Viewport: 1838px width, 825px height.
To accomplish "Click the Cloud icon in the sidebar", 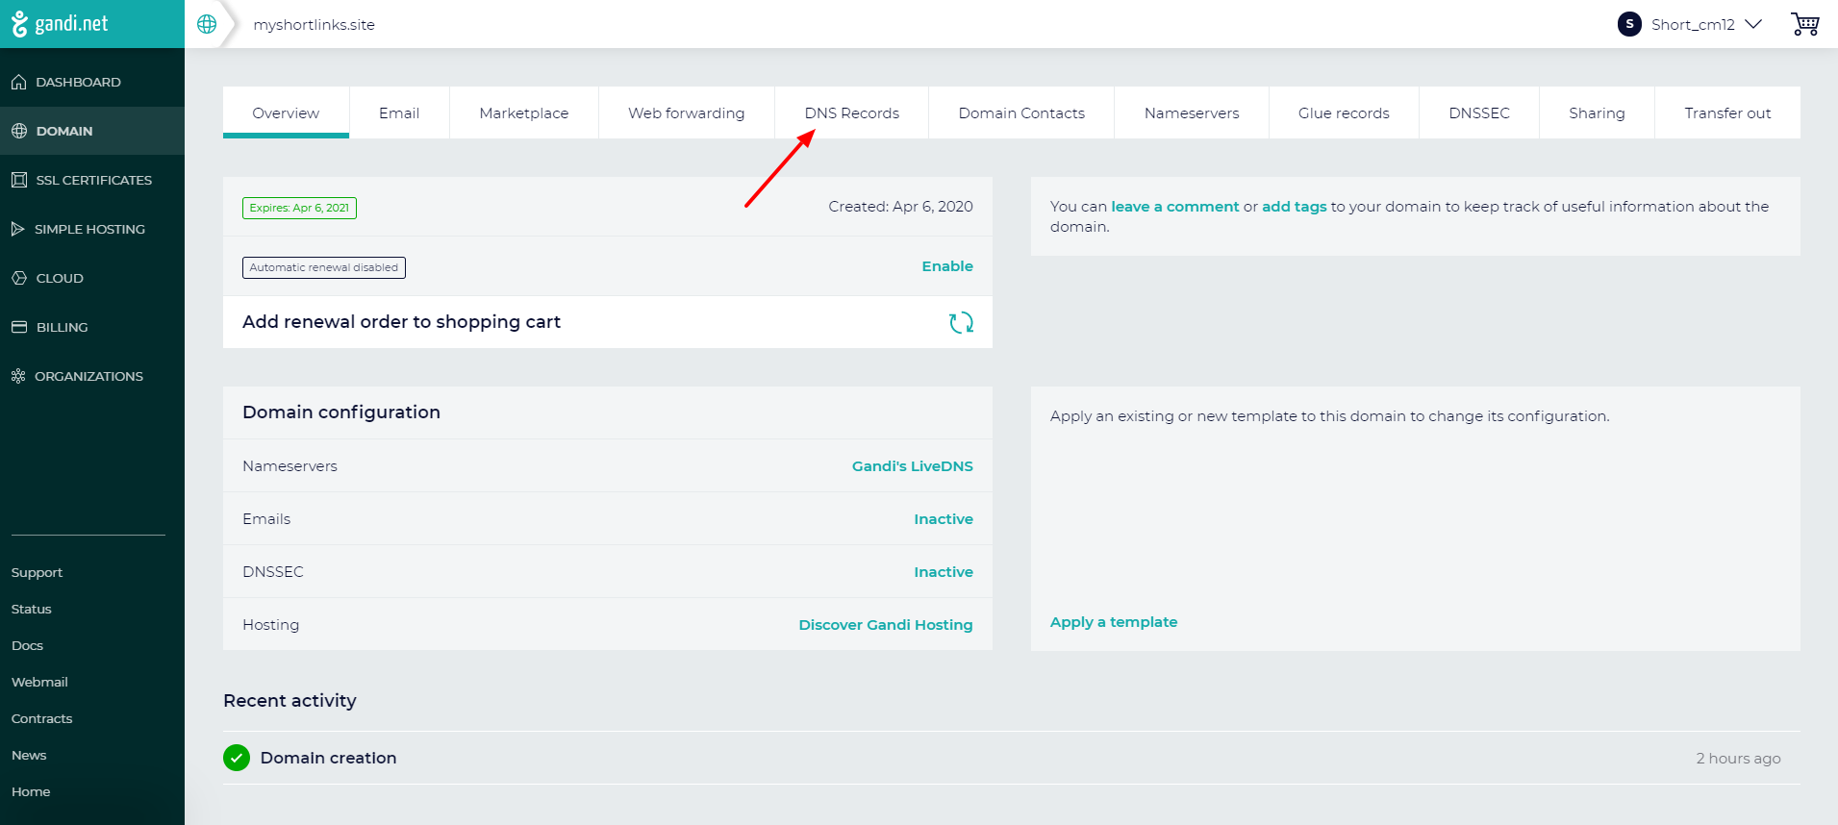I will (19, 278).
